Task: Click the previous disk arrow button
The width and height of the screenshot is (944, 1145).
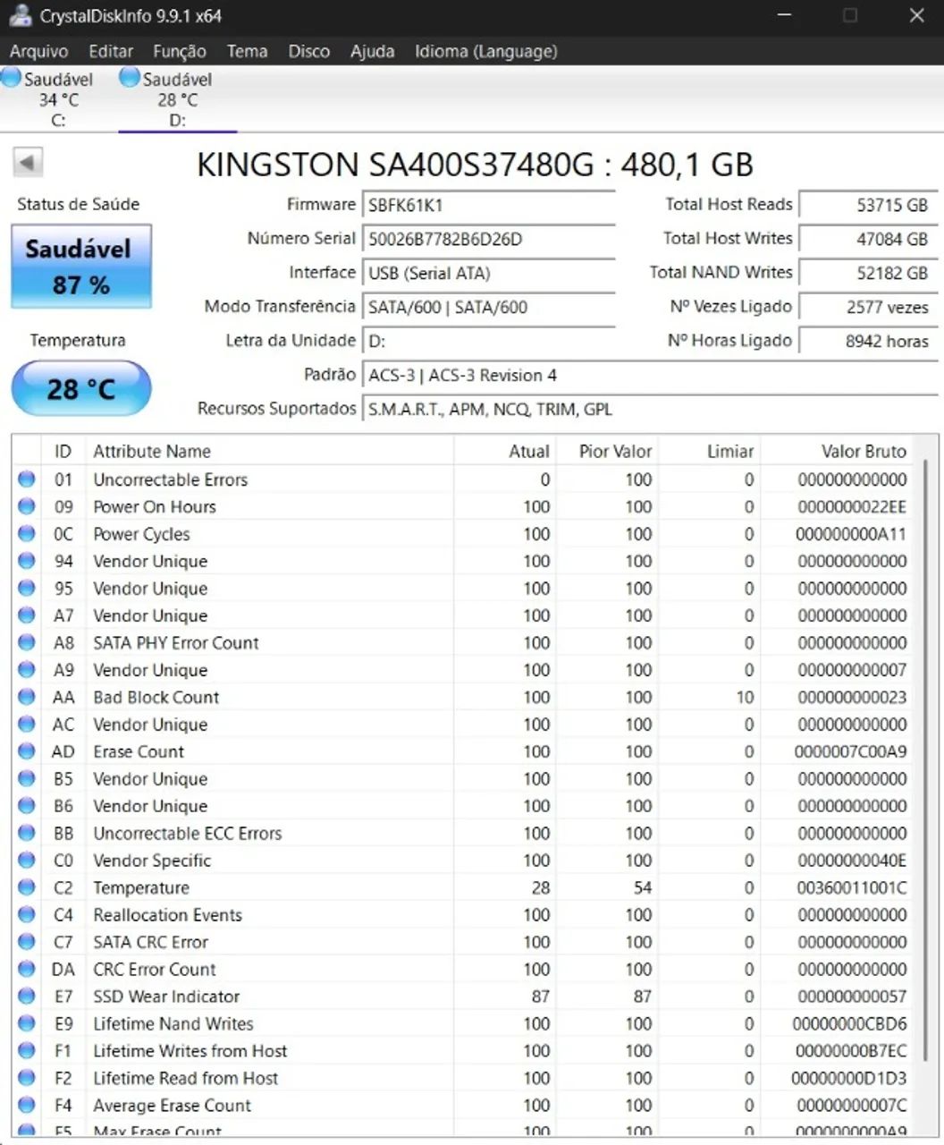Action: (28, 163)
